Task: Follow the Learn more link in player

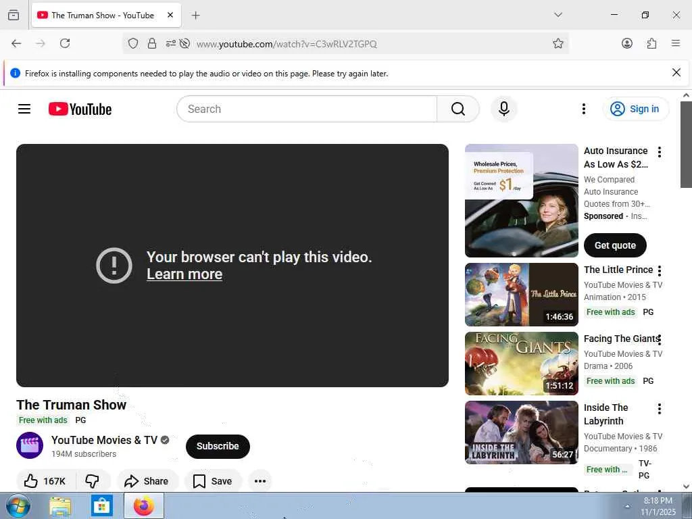Action: [184, 274]
